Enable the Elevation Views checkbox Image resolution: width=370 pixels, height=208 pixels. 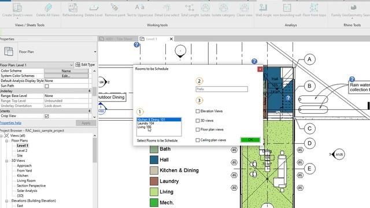[x=198, y=111]
